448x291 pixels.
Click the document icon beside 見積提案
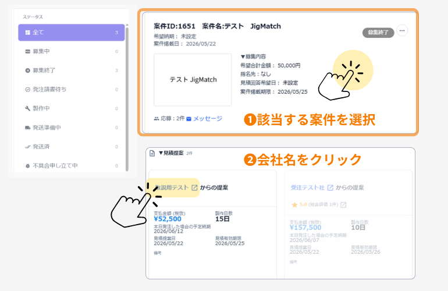coord(152,153)
